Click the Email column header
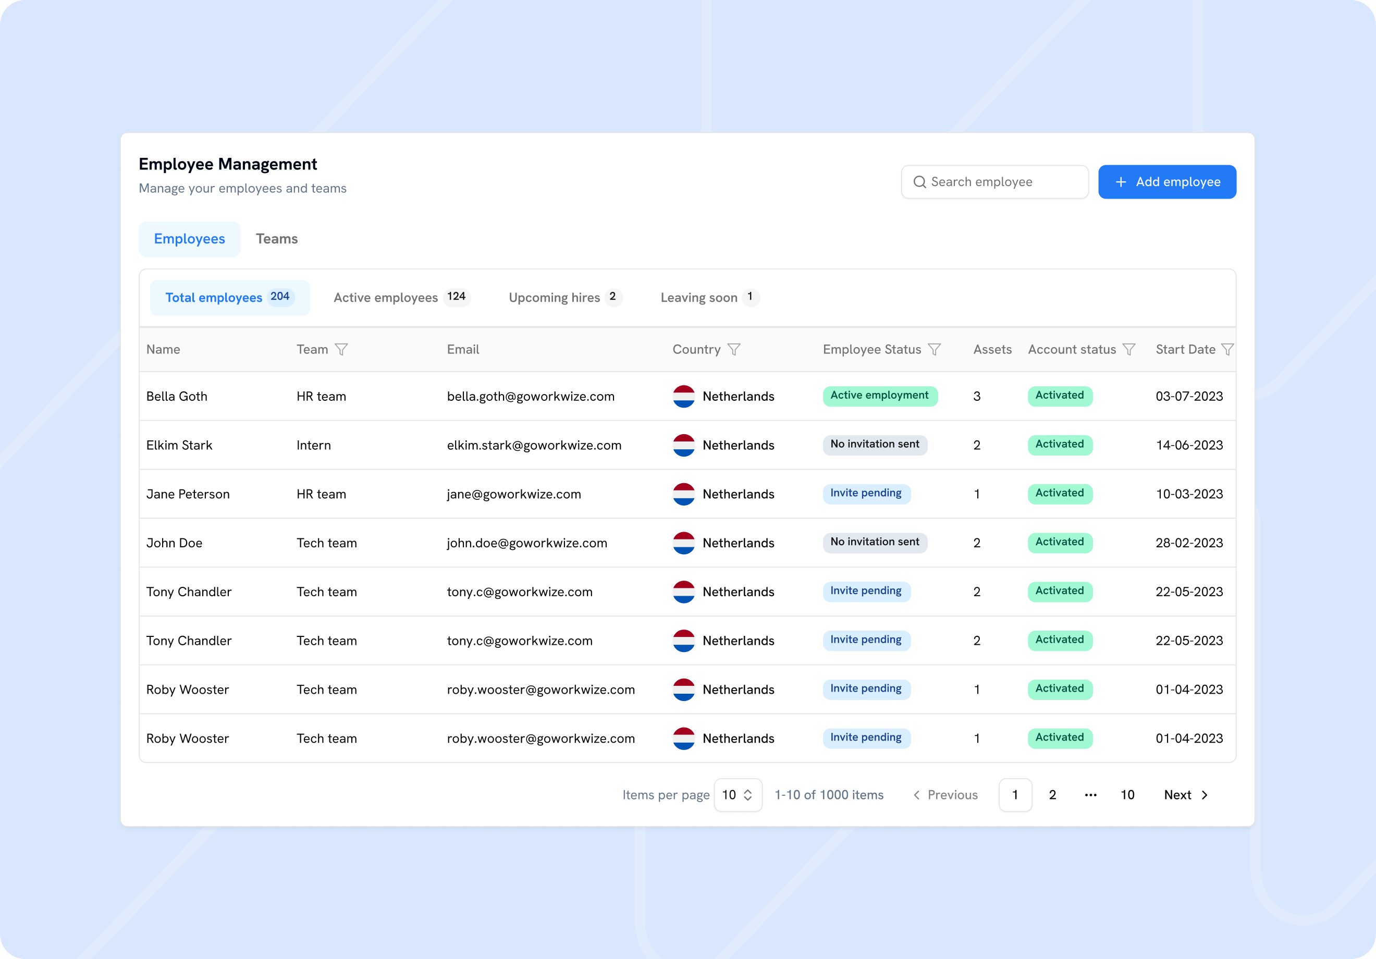 coord(463,349)
